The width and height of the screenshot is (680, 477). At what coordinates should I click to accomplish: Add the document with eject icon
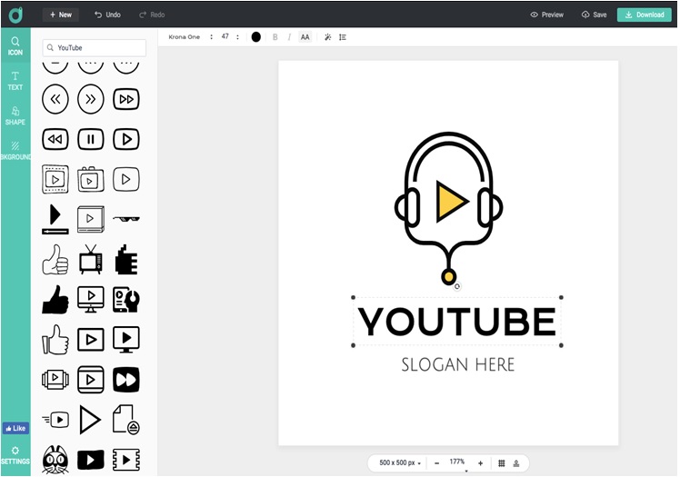126,420
